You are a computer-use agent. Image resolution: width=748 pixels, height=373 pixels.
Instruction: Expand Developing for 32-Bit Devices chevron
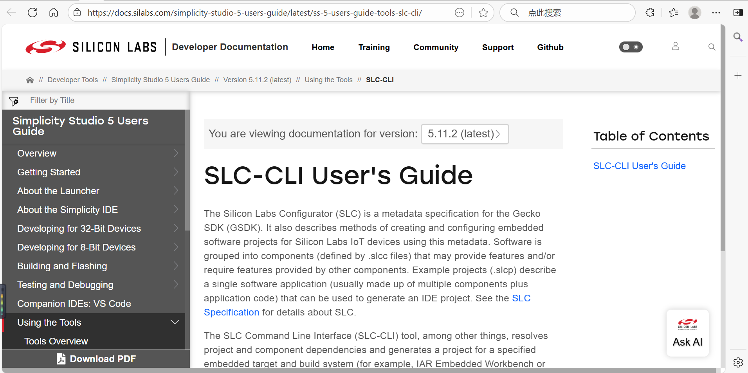[x=176, y=228]
